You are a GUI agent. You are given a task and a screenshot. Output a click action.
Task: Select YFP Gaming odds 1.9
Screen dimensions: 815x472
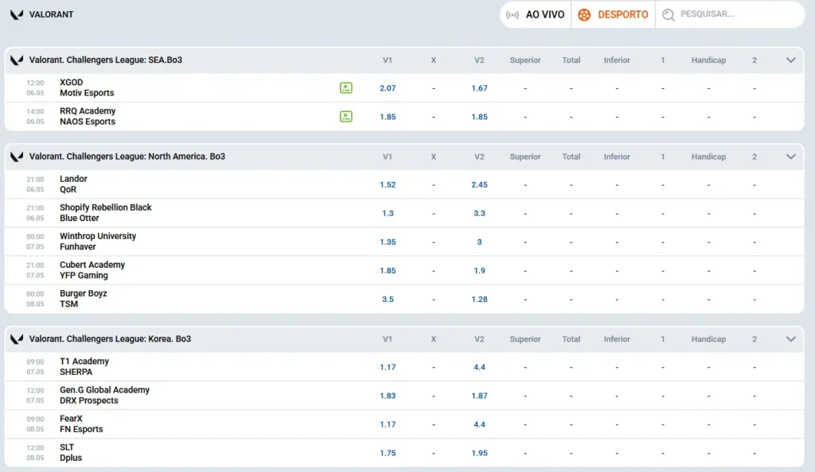479,271
